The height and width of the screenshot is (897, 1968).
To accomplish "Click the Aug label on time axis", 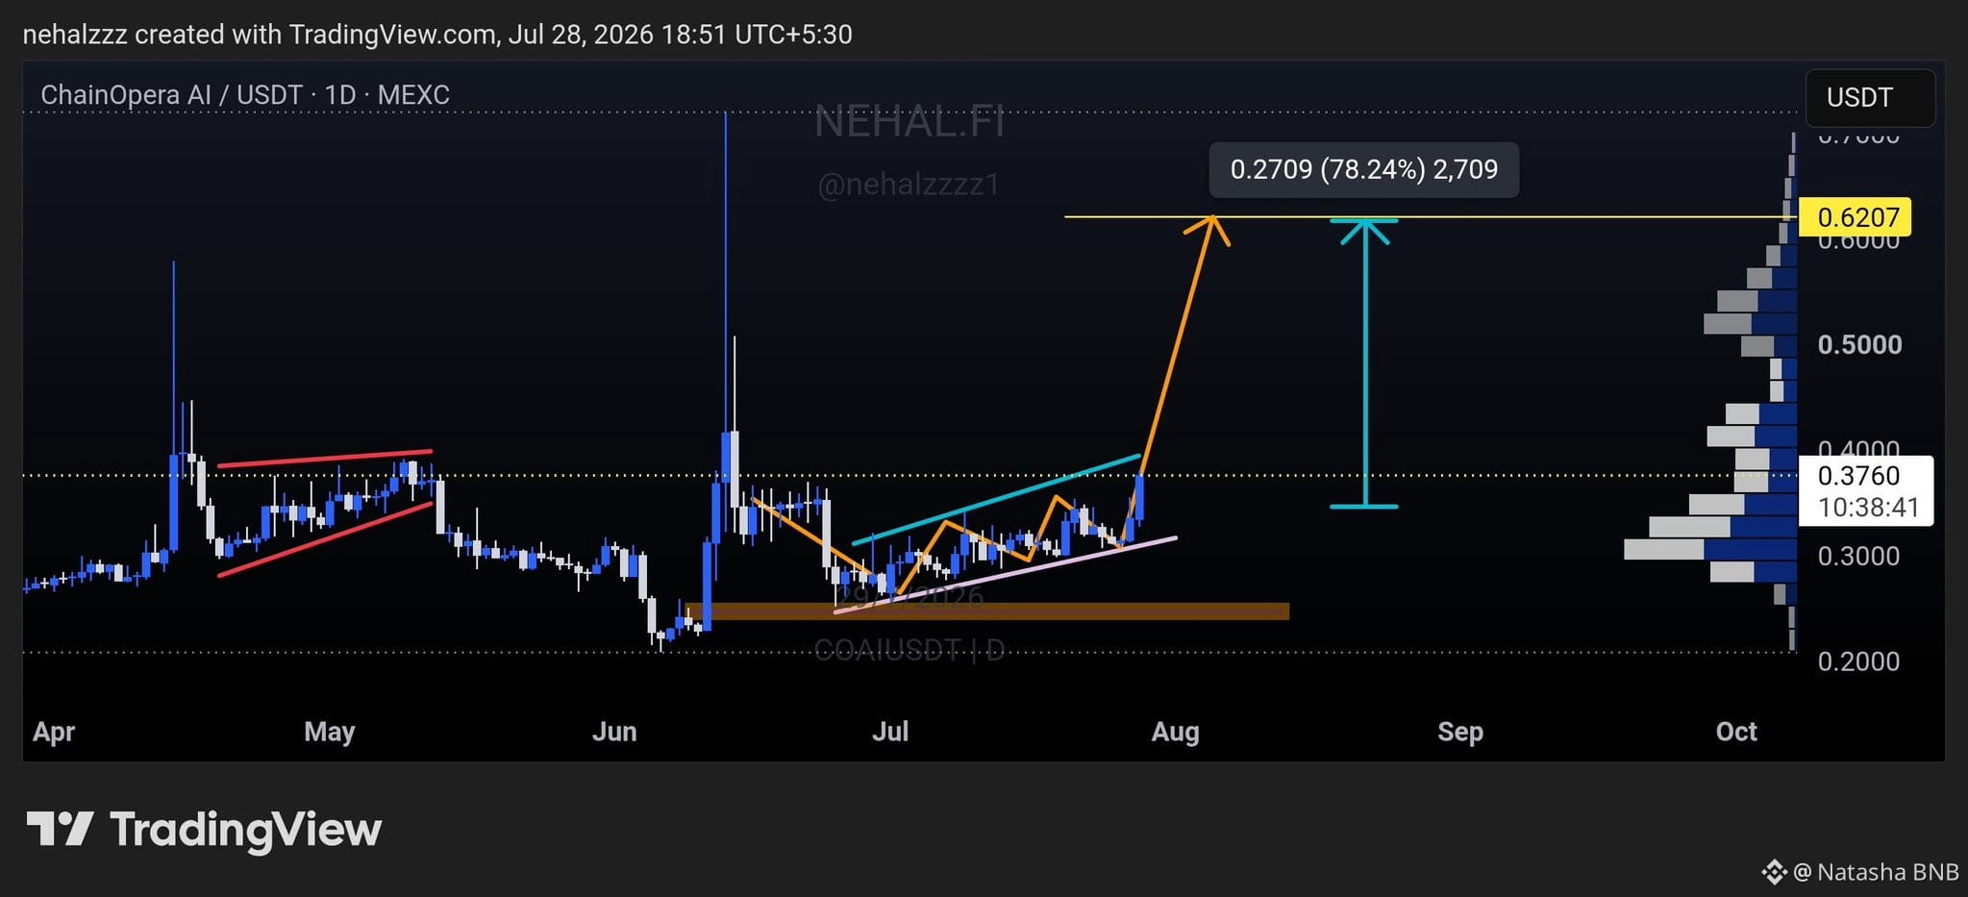I will click(x=1175, y=733).
